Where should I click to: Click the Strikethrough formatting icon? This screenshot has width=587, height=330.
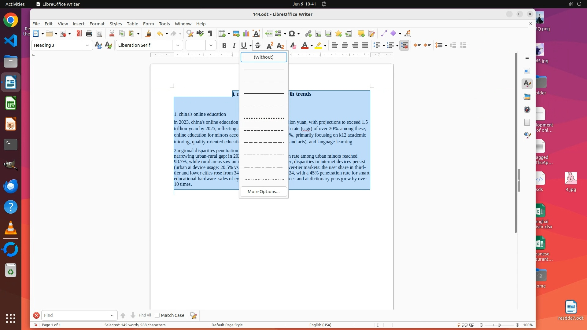[258, 46]
